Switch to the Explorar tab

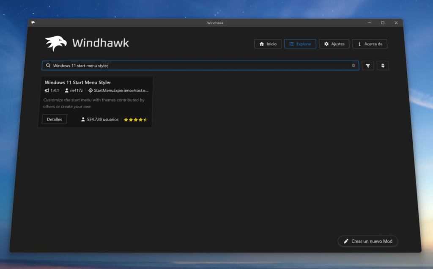tap(300, 44)
